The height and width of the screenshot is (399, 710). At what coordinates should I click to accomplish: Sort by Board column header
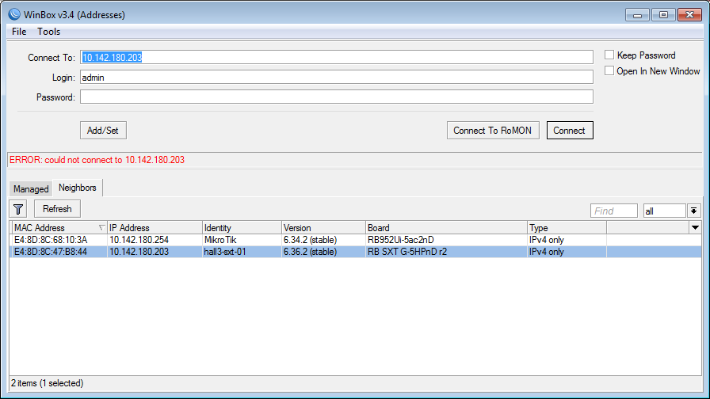(x=446, y=227)
